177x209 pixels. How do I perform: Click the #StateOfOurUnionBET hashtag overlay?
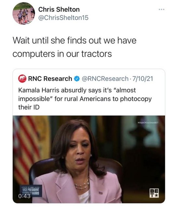(x=148, y=123)
